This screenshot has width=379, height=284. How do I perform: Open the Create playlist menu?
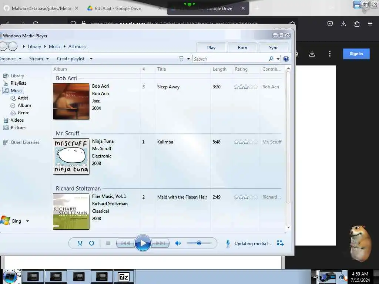[x=74, y=59]
